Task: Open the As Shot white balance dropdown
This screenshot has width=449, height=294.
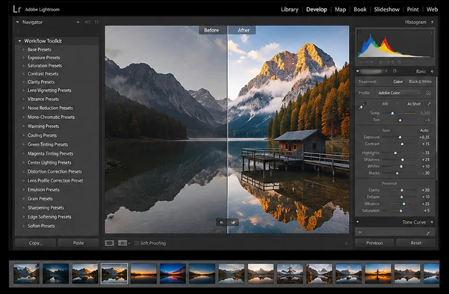Action: point(414,104)
